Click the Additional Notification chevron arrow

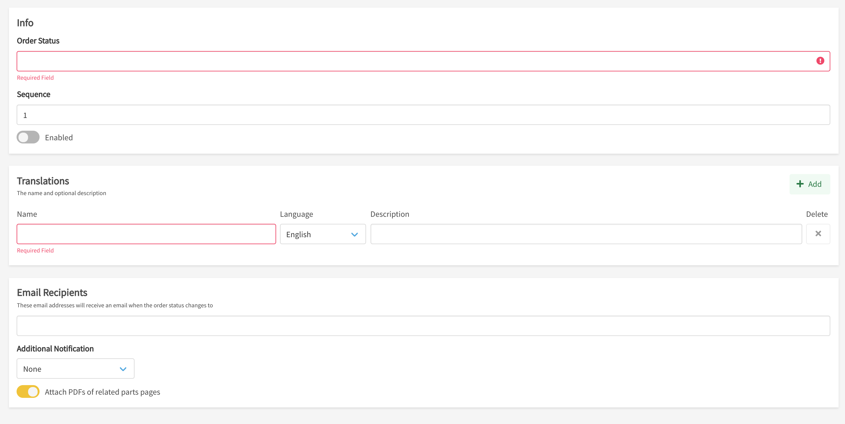pos(123,369)
